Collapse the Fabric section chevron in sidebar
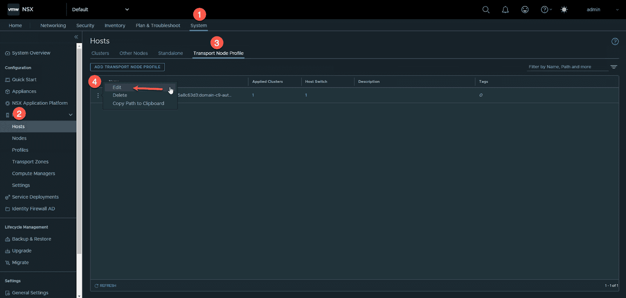The image size is (626, 298). click(x=71, y=115)
